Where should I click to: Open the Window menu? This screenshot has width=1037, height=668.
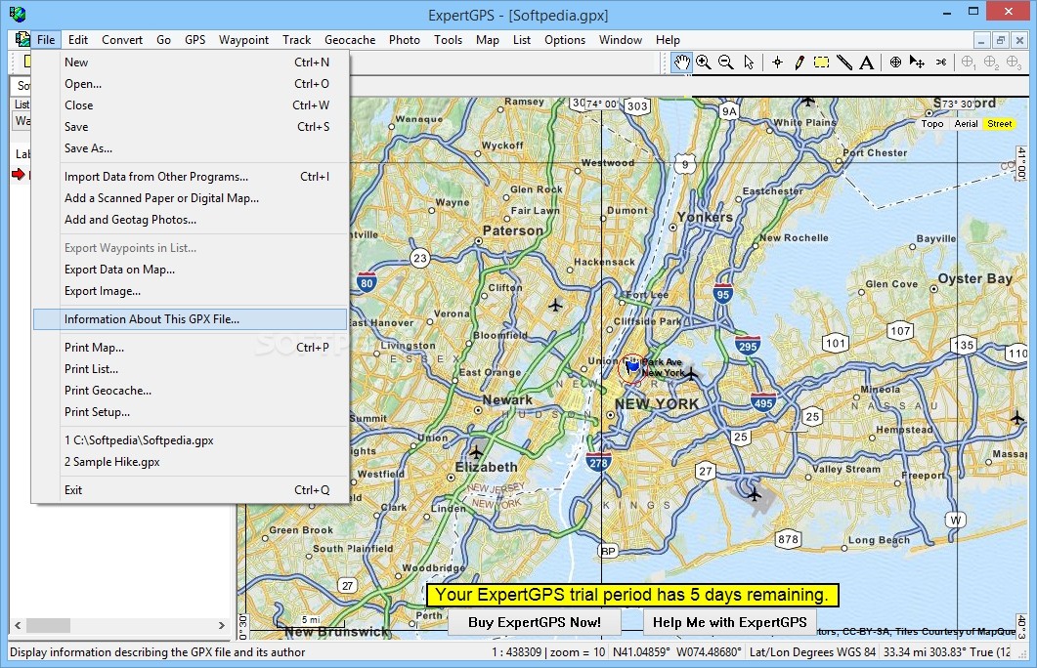tap(621, 40)
